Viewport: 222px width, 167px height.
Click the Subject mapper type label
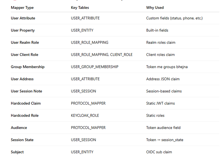coord(17,152)
